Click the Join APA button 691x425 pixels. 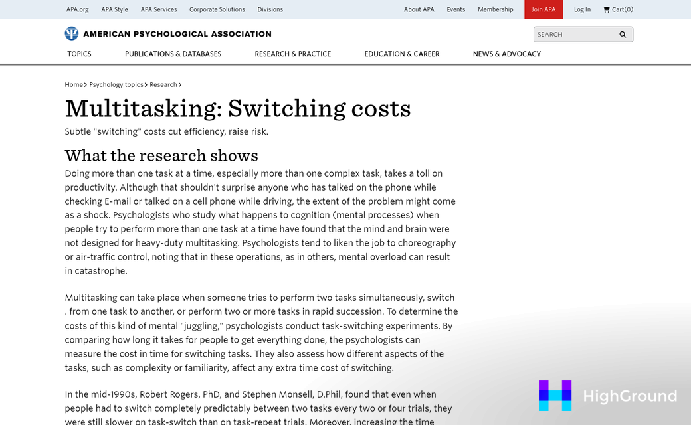click(x=543, y=9)
